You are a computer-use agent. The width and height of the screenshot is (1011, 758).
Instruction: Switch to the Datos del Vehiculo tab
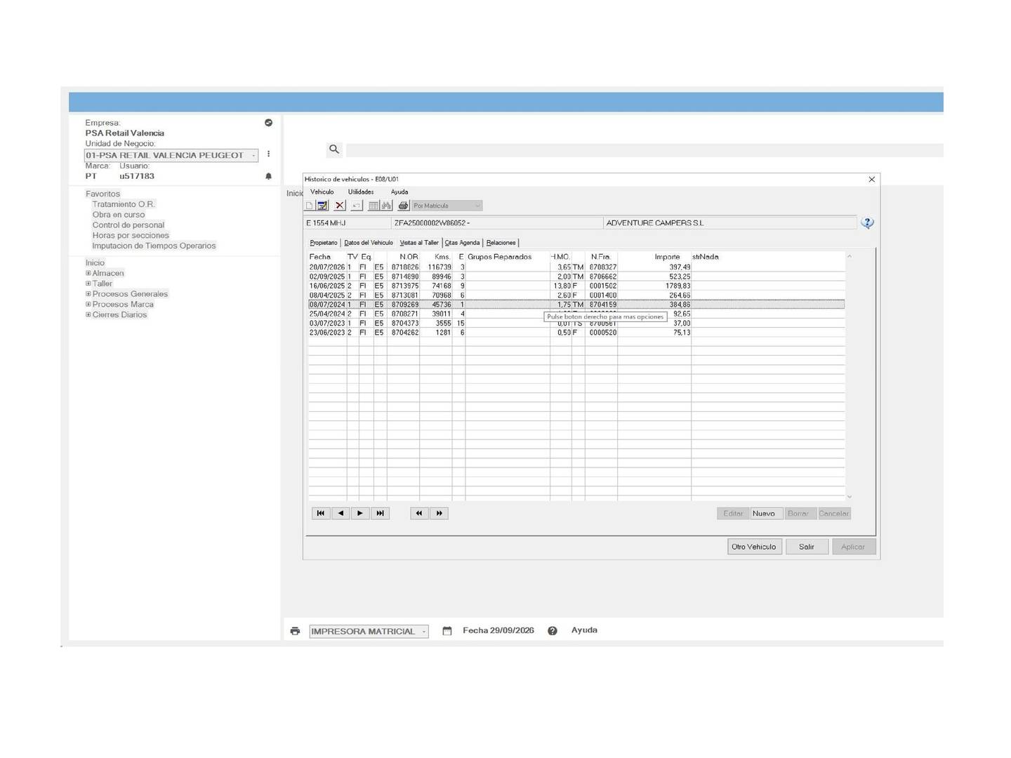click(369, 243)
